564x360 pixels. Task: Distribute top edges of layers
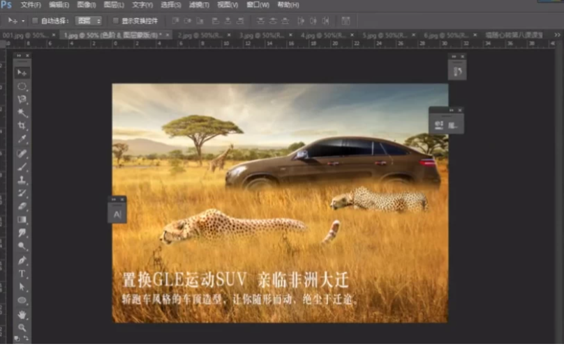pos(260,21)
